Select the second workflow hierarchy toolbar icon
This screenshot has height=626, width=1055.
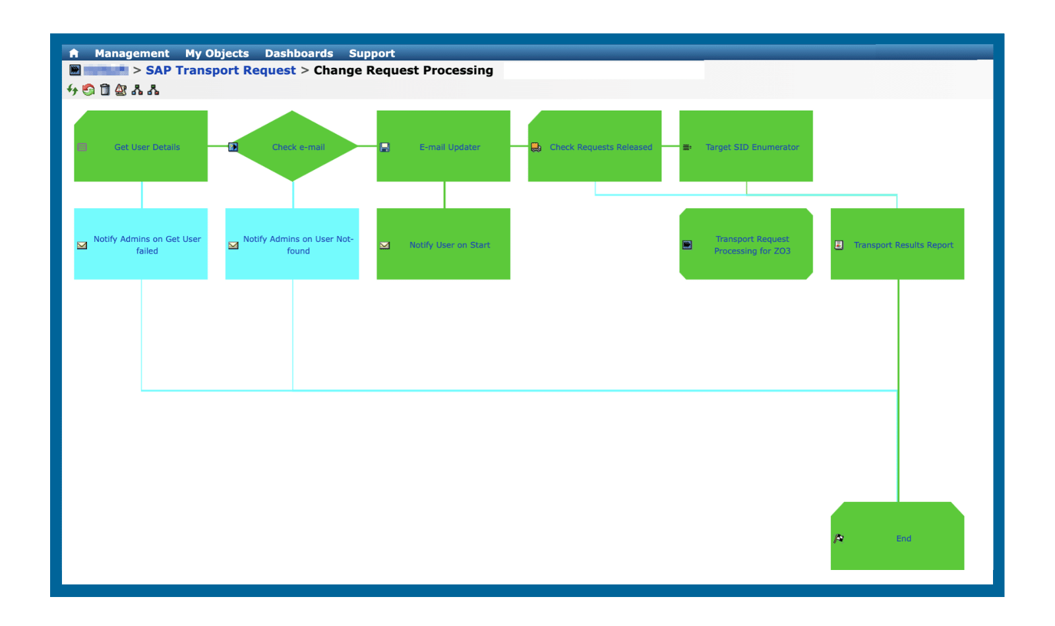coord(152,90)
